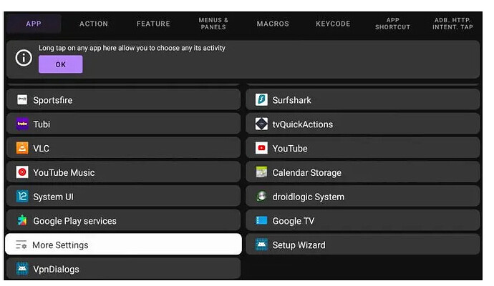The image size is (494, 286).
Task: Select the More Settings text label
Action: 60,245
